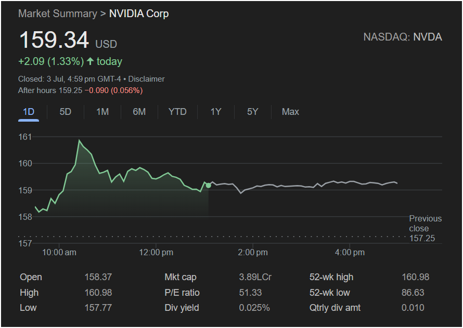463x328 pixels.
Task: Click the daily 'High' stat label
Action: click(29, 293)
